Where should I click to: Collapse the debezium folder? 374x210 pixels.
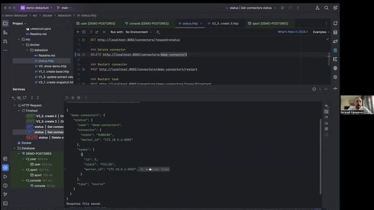27,50
